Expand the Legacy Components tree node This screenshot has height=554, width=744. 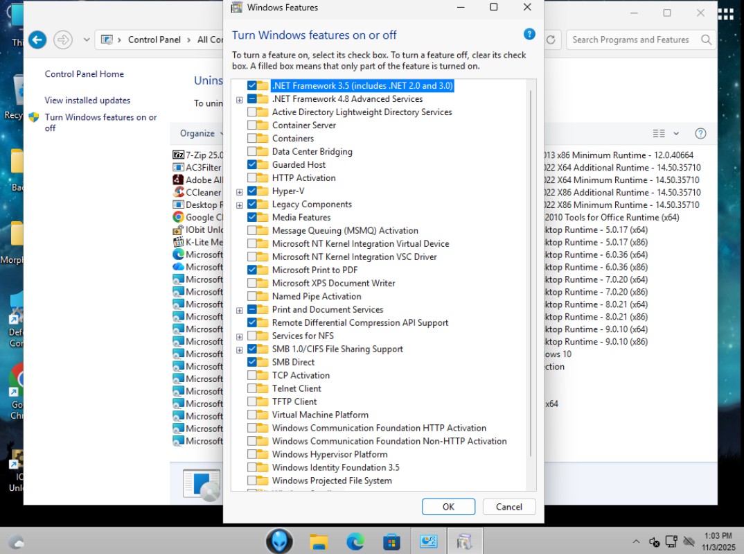(x=240, y=205)
